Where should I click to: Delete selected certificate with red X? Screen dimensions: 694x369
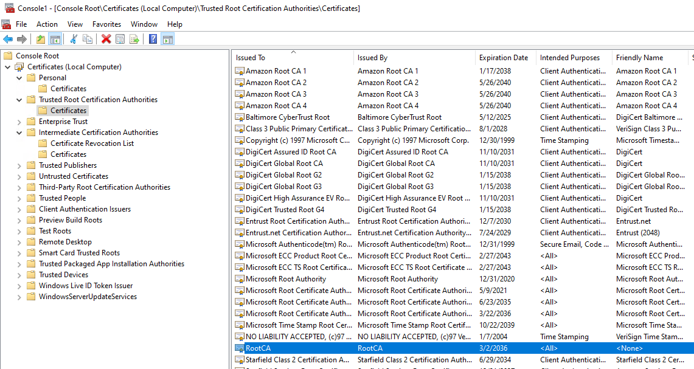tap(106, 40)
